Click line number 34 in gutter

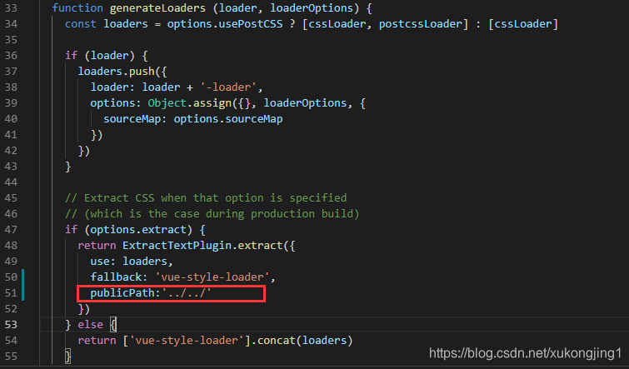(11, 23)
